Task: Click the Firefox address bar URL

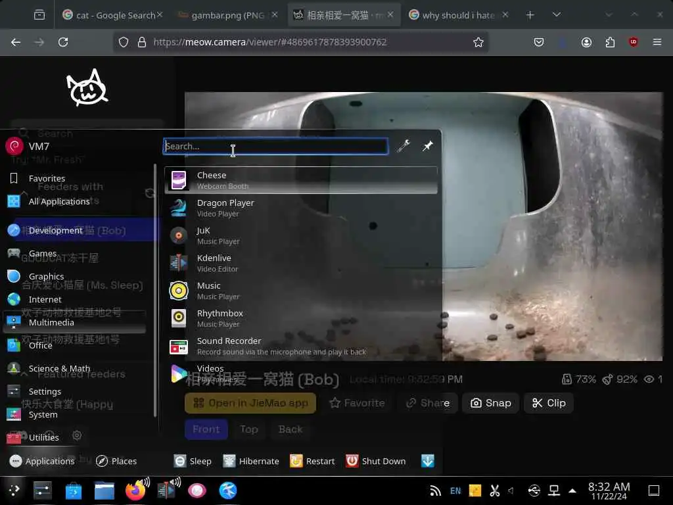Action: pyautogui.click(x=270, y=42)
